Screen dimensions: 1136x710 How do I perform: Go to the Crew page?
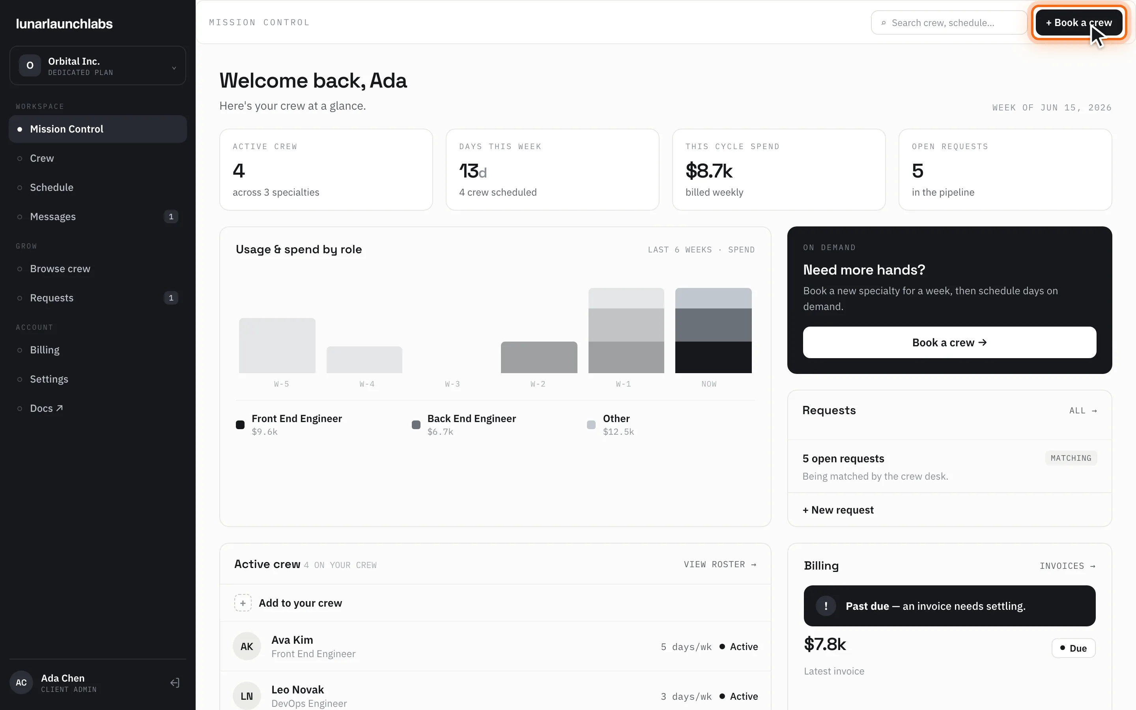point(98,158)
